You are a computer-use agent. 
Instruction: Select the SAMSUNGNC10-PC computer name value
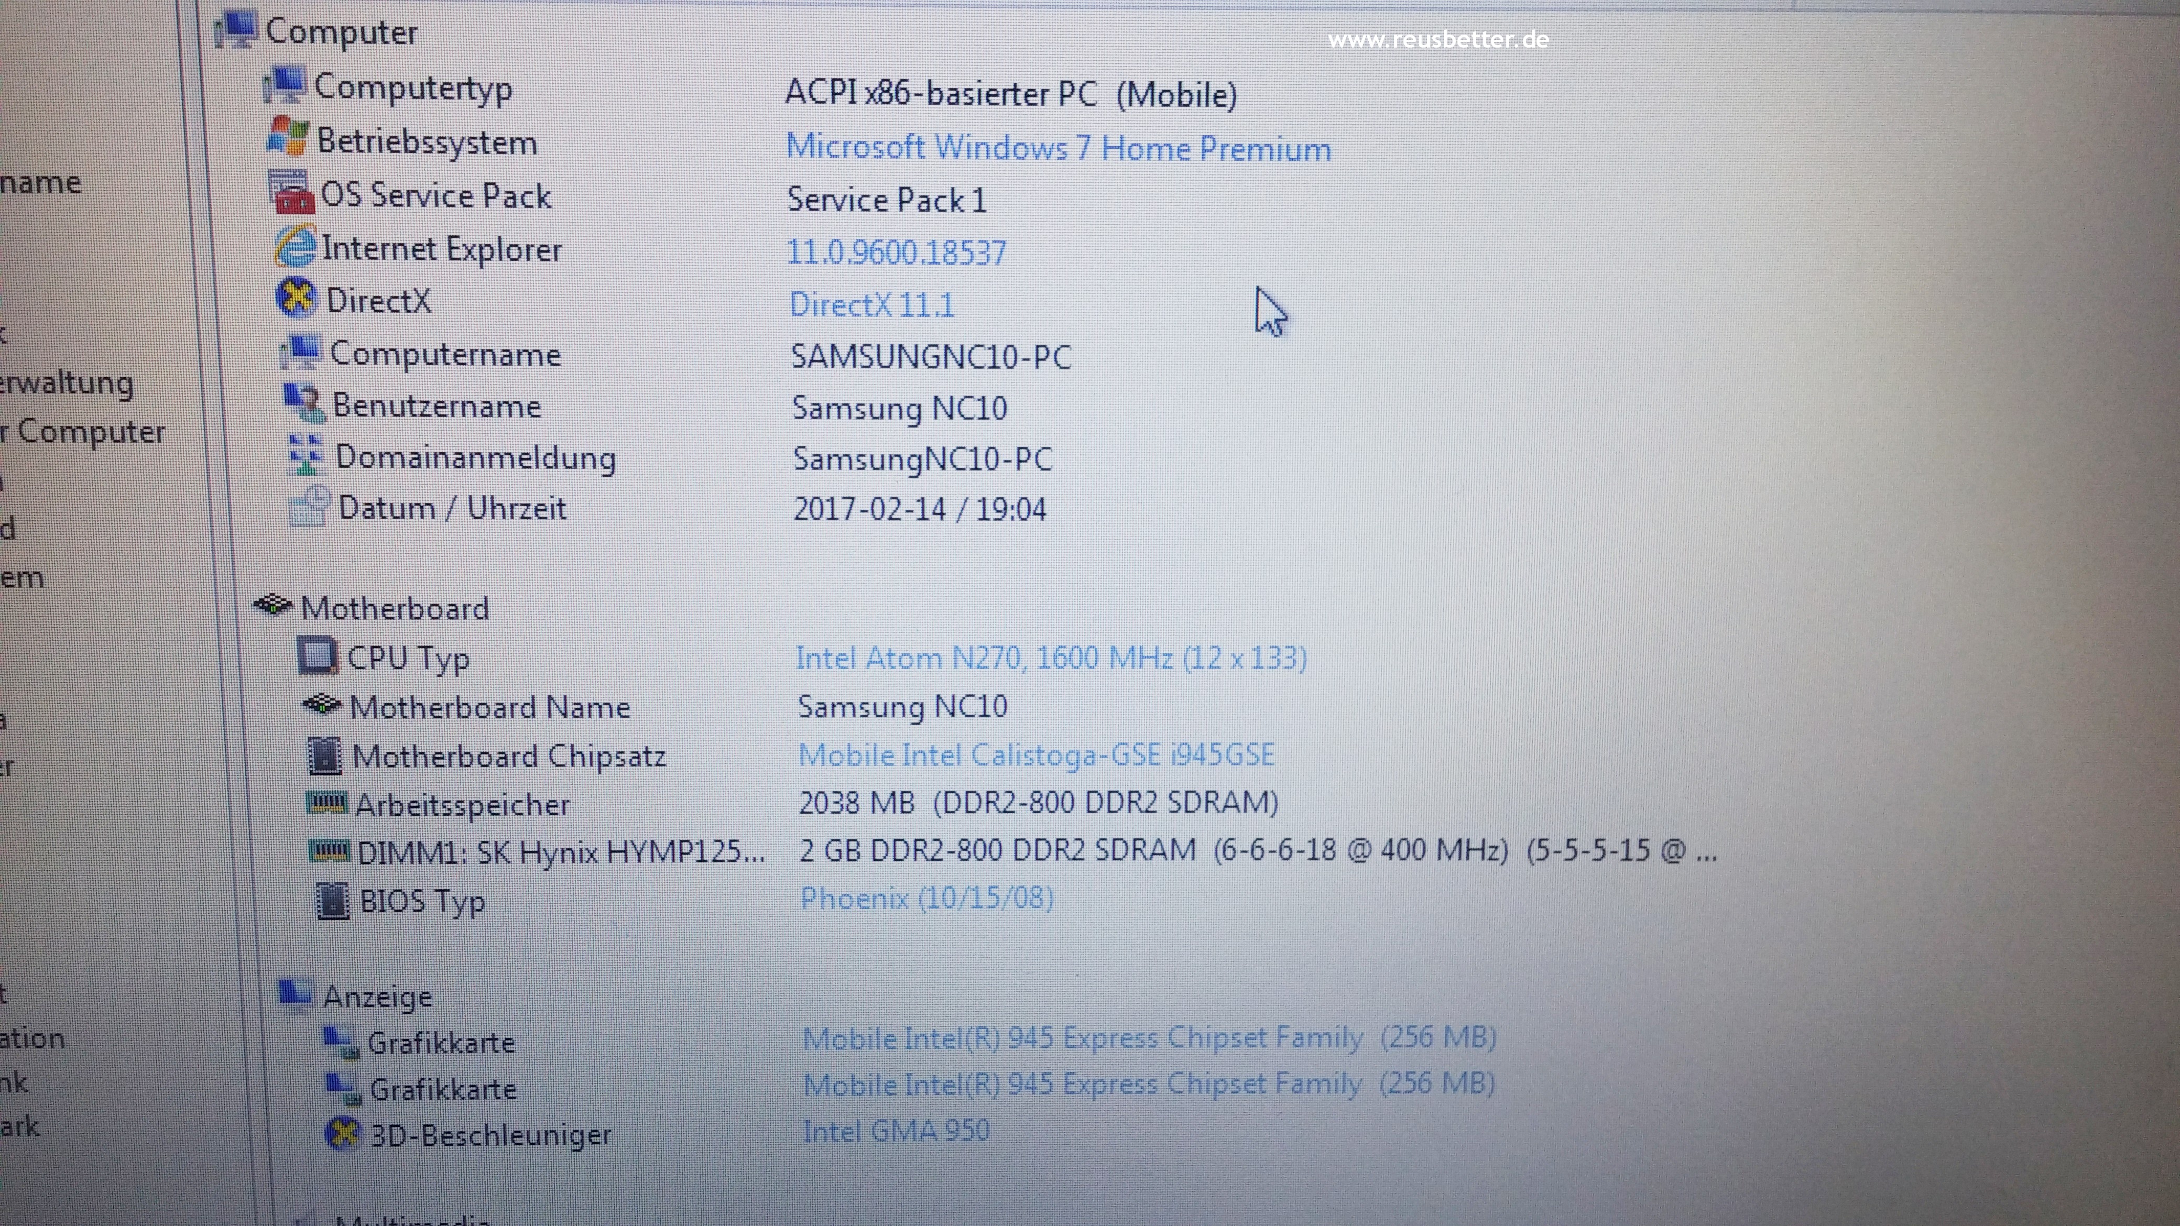pyautogui.click(x=931, y=357)
